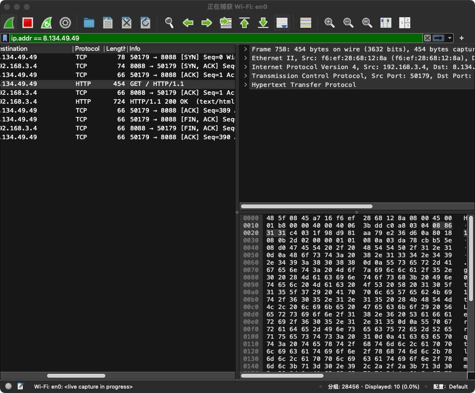Screen dimensions: 475x393
Task: Select the SYN, ACK packet row
Action: 118,66
